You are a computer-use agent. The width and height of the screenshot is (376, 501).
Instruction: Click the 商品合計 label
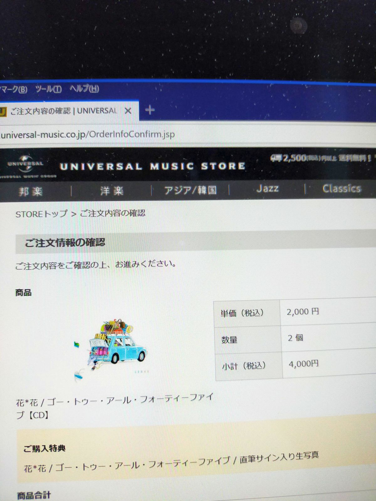point(34,495)
